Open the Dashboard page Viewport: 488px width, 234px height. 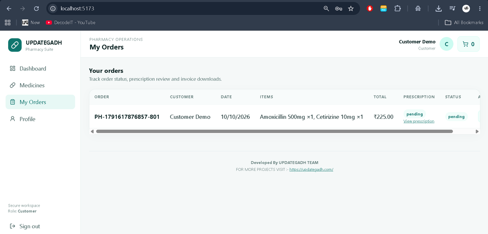pos(40,68)
